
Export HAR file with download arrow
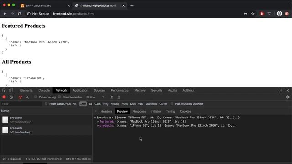[x=119, y=97]
